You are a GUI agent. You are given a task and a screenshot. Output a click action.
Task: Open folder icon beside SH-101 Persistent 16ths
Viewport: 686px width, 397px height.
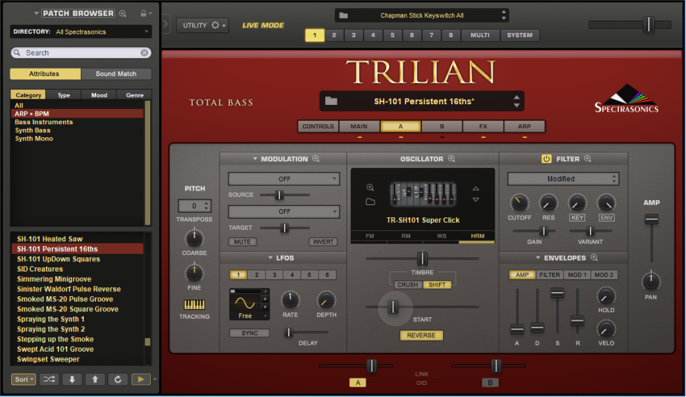(331, 101)
